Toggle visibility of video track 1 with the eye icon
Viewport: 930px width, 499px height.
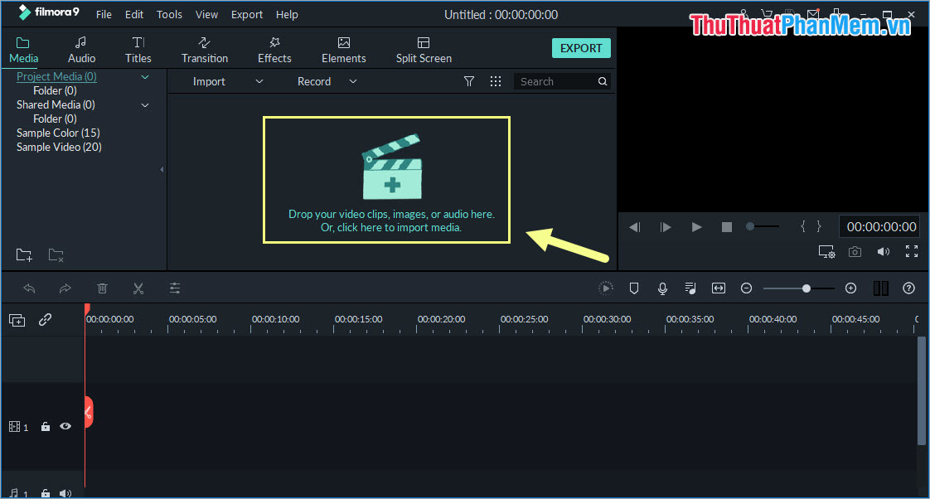click(x=65, y=426)
